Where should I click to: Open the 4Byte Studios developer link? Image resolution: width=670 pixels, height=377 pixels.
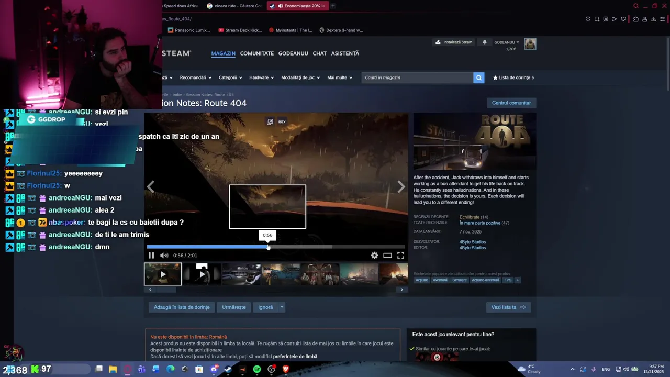pos(473,242)
